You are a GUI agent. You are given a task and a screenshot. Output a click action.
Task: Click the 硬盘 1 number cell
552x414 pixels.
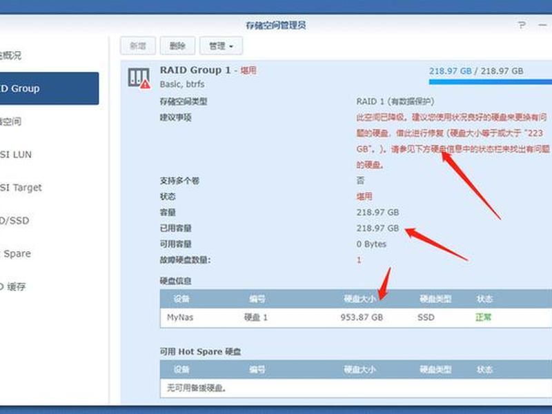[256, 317]
